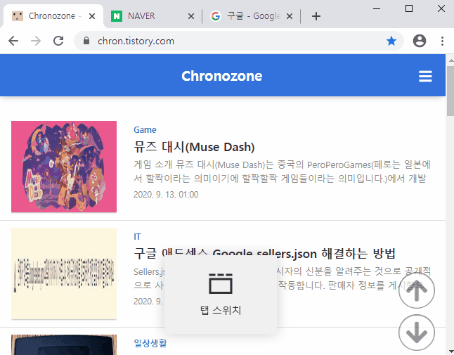454x355 pixels.
Task: Minimize the Chrome window
Action: [x=377, y=8]
